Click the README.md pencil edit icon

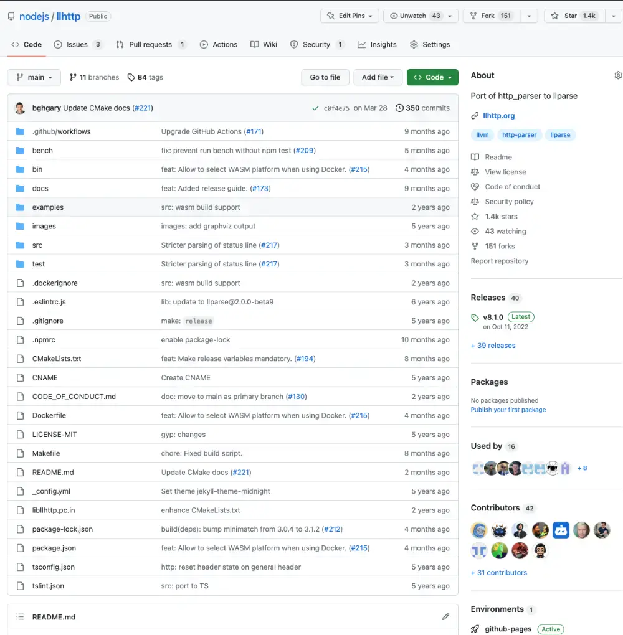click(x=445, y=617)
